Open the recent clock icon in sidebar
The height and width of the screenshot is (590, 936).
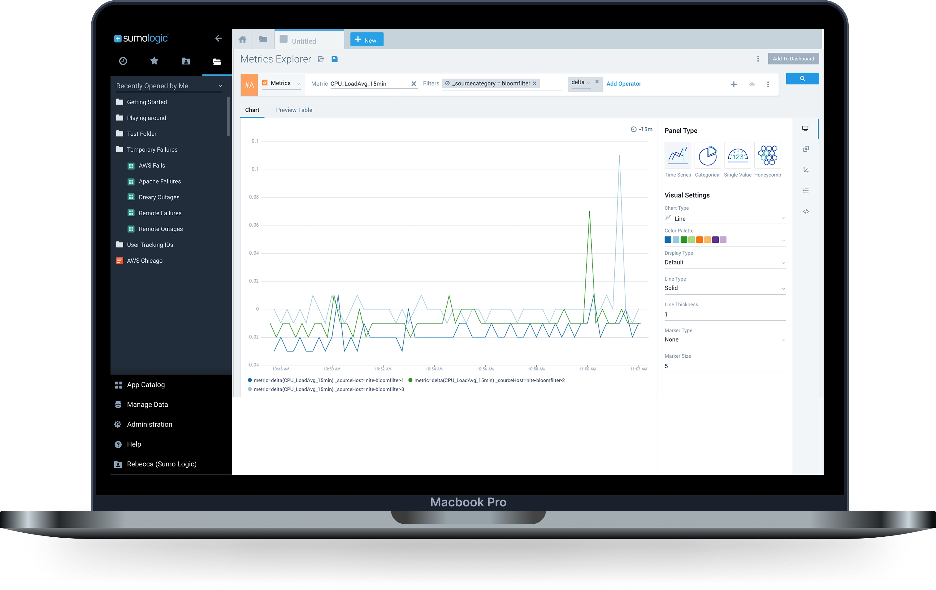(123, 61)
